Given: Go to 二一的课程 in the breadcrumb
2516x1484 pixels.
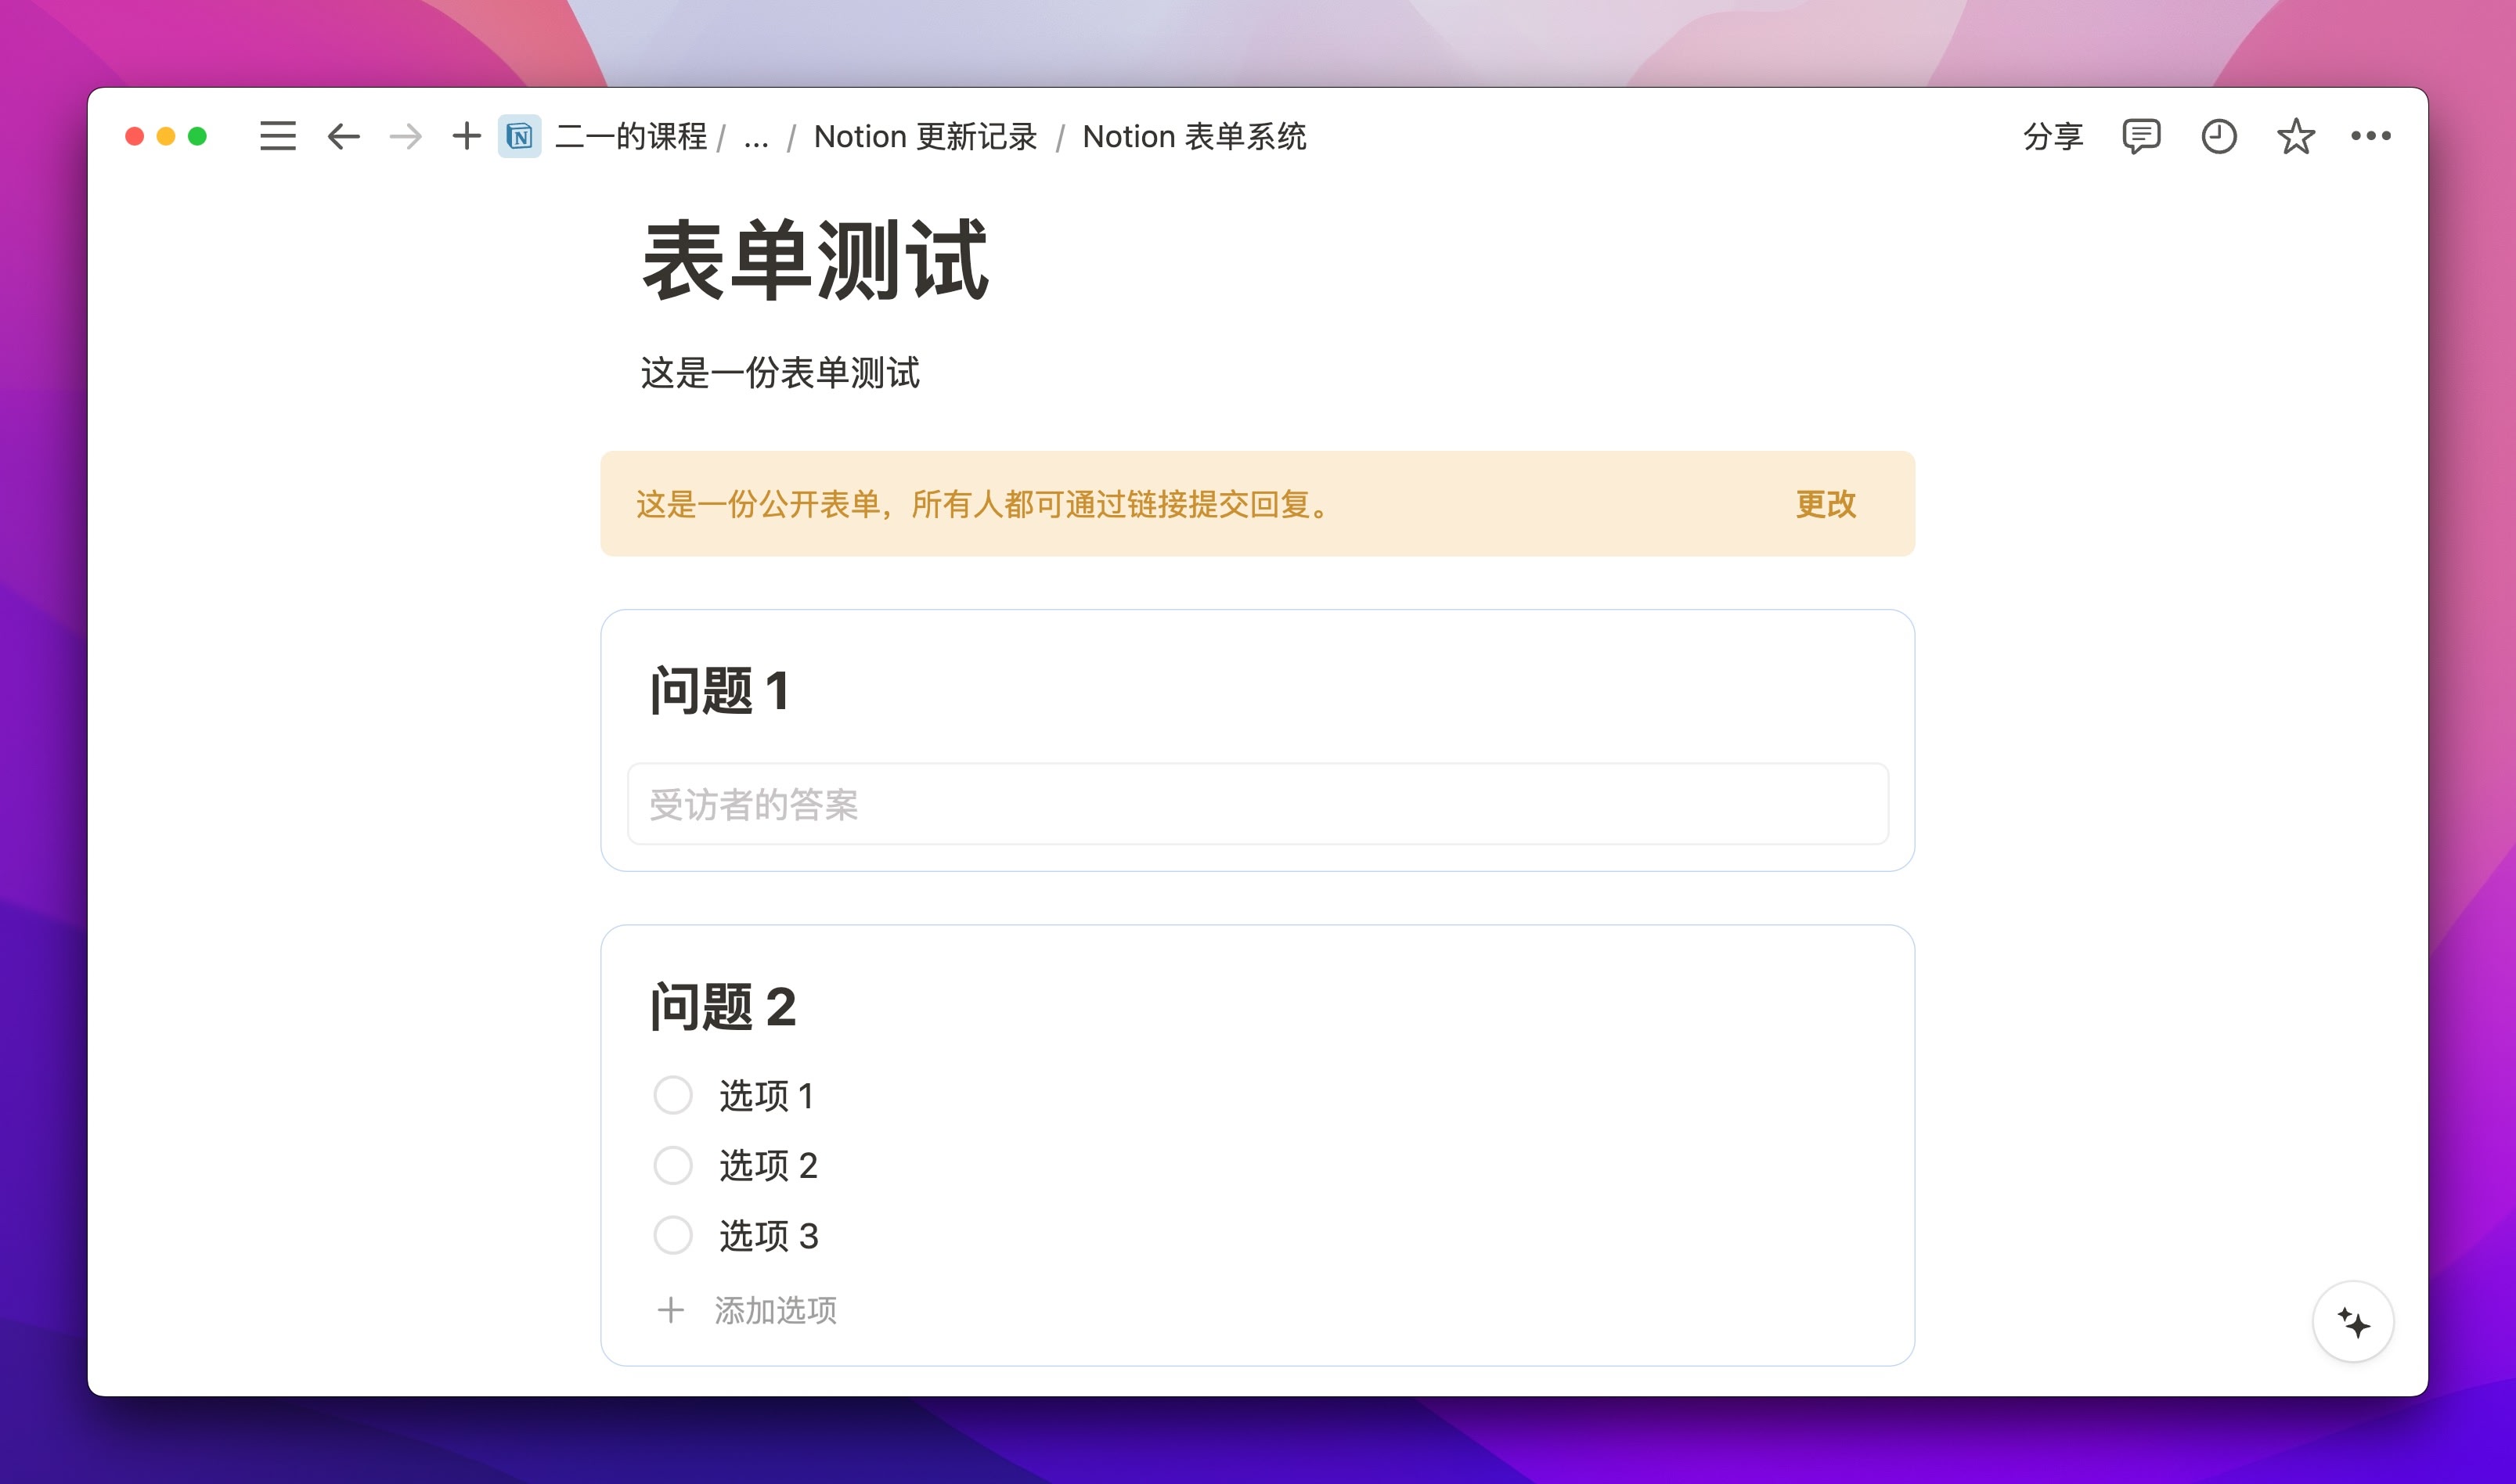Looking at the screenshot, I should (x=630, y=136).
